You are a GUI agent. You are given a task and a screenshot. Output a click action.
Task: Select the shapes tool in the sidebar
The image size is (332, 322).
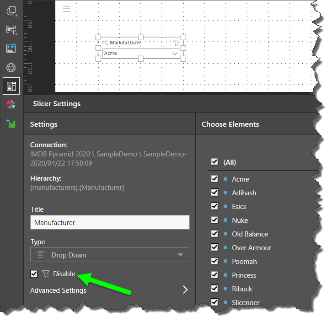tap(11, 11)
